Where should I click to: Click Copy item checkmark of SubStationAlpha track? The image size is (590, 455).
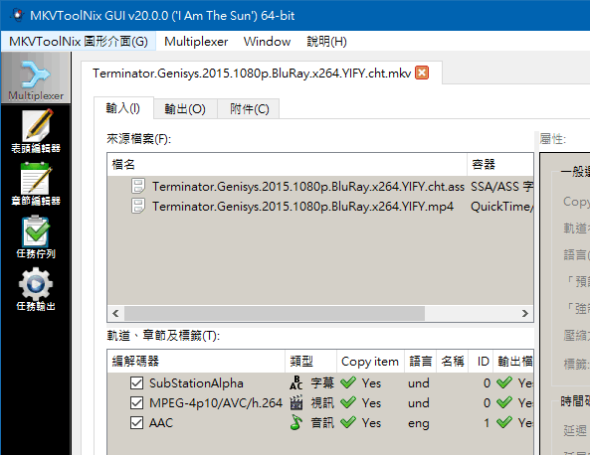pyautogui.click(x=348, y=382)
